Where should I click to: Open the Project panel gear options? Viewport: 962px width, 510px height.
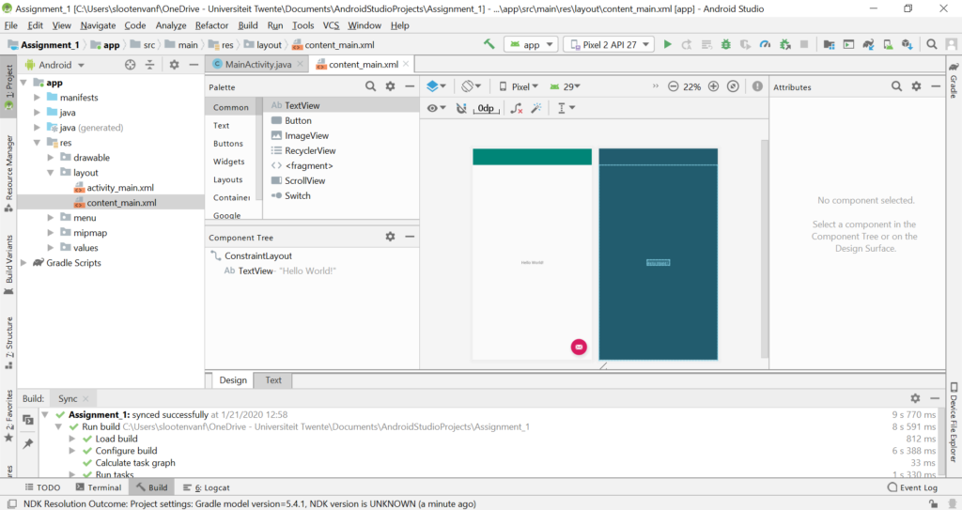[174, 65]
